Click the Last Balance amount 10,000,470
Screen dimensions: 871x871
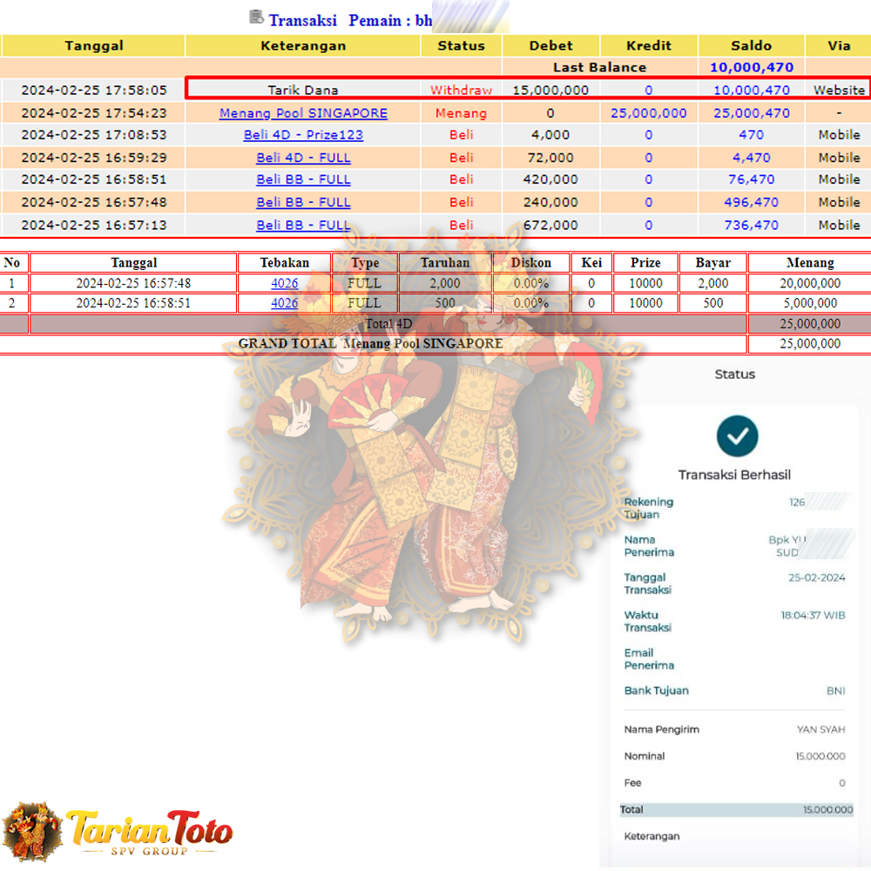click(750, 67)
